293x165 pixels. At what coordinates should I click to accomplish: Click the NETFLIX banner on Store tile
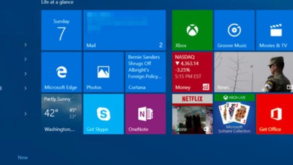192,99
